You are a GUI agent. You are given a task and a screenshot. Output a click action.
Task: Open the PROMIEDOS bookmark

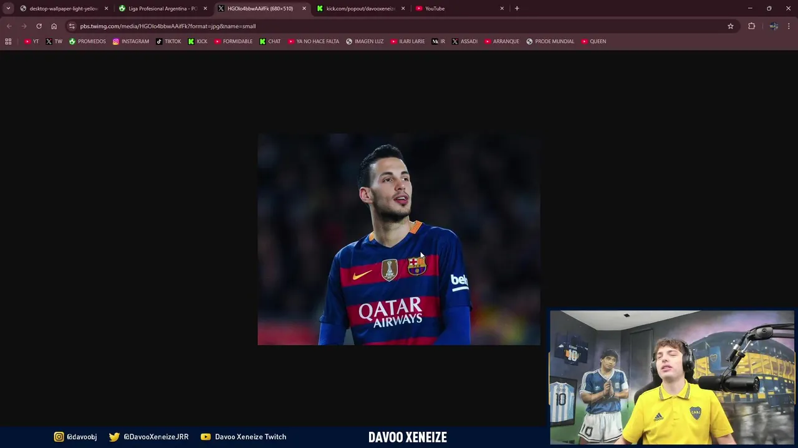coord(87,41)
